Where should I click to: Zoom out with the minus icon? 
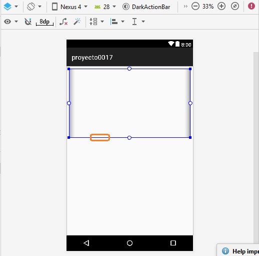tap(195, 7)
